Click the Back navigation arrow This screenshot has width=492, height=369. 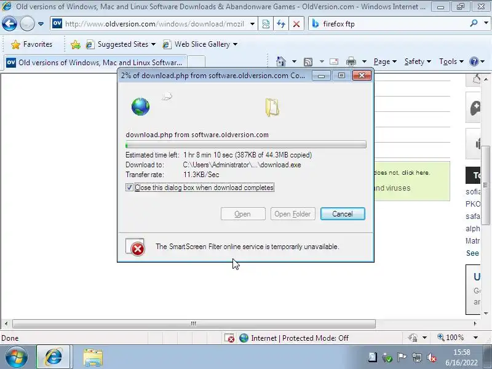click(x=9, y=24)
